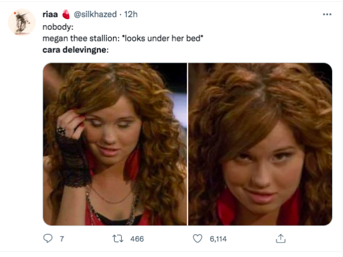View the left photo of the tweet
The width and height of the screenshot is (343, 257).
click(115, 144)
